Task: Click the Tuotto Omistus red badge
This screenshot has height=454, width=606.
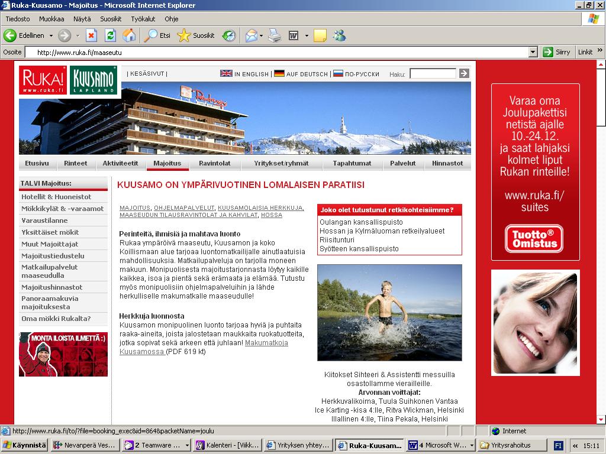Action: coord(534,239)
